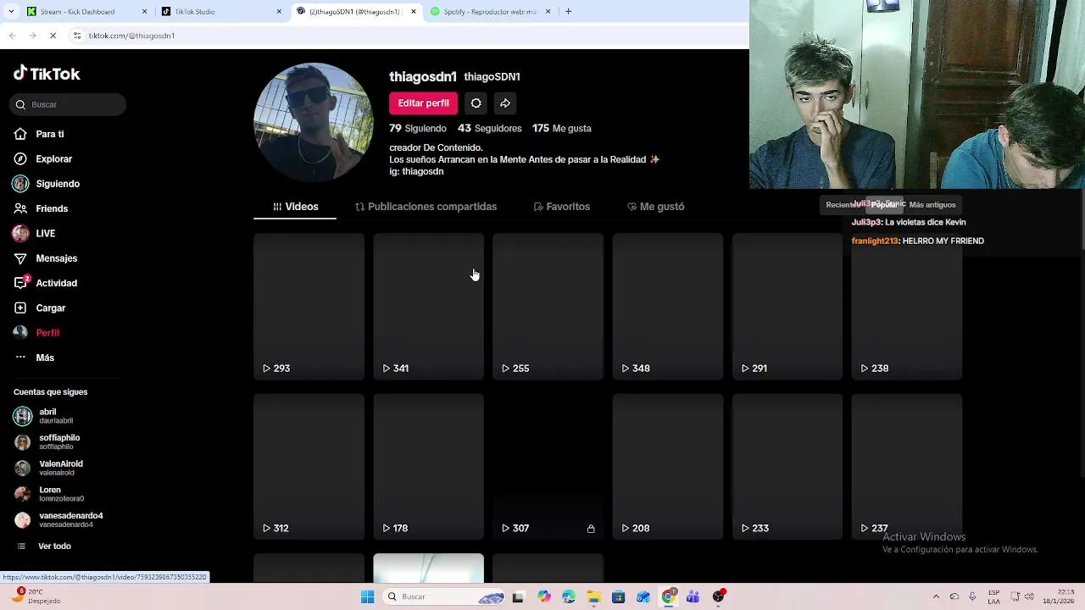Open the video with 237 views
The width and height of the screenshot is (1085, 610).
pyautogui.click(x=907, y=467)
